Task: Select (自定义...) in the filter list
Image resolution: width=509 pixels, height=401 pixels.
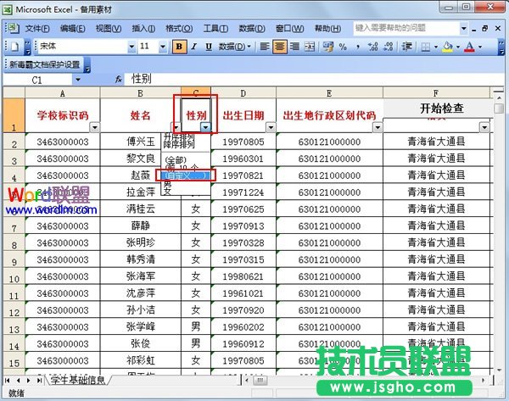Action: (185, 175)
